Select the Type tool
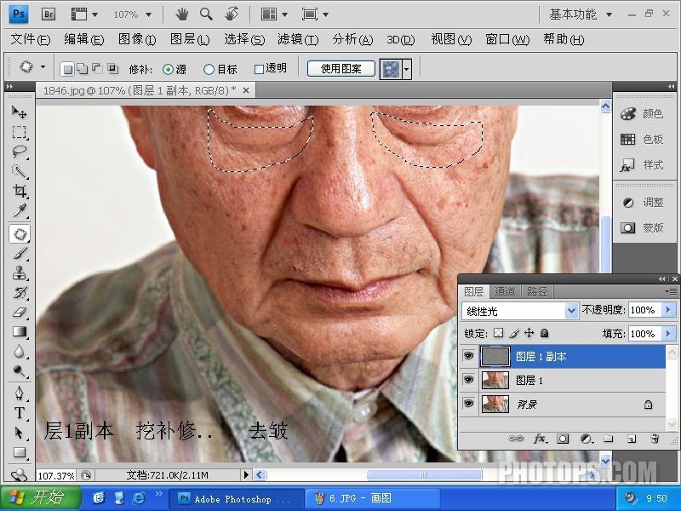Viewport: 681px width, 511px height. pyautogui.click(x=19, y=413)
